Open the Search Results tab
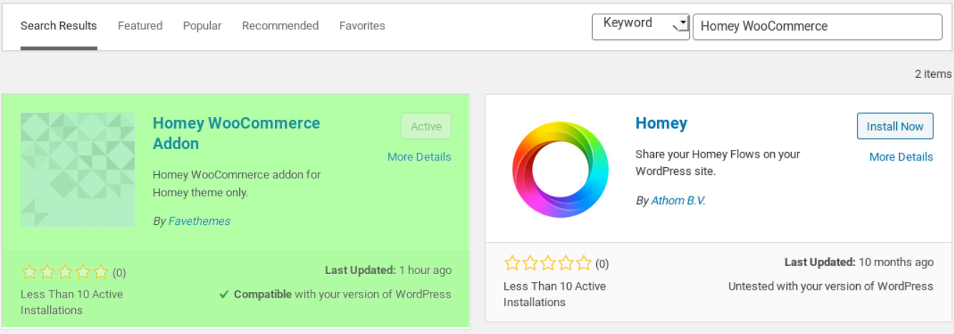Viewport: 954px width, 334px height. [x=59, y=26]
